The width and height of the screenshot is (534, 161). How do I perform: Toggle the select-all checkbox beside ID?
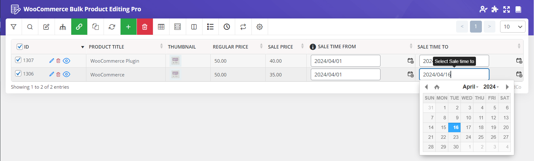click(x=19, y=47)
